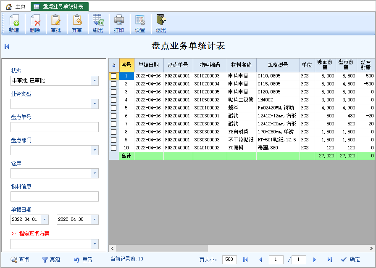Click the 高级 filter button
Image resolution: width=376 pixels, height=268 pixels.
click(51, 260)
